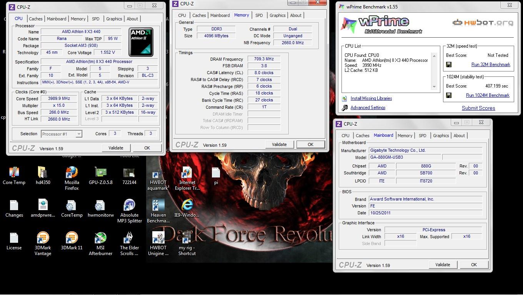Launch Heaven Benchmark shortcut icon
Image resolution: width=523 pixels, height=295 pixels.
158,206
